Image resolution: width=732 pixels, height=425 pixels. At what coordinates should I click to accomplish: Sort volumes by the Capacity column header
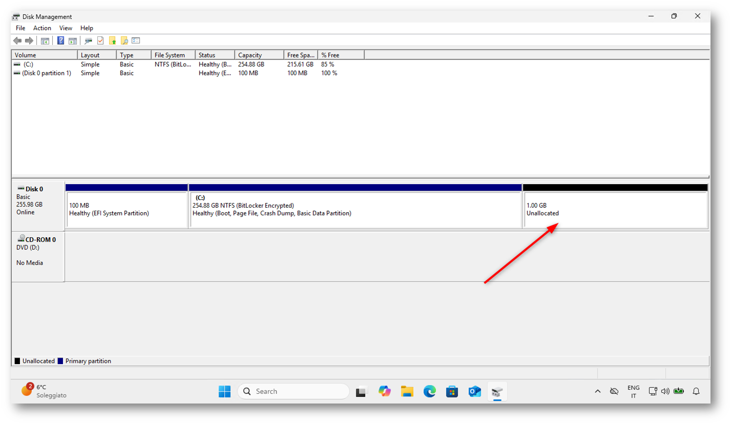(259, 55)
